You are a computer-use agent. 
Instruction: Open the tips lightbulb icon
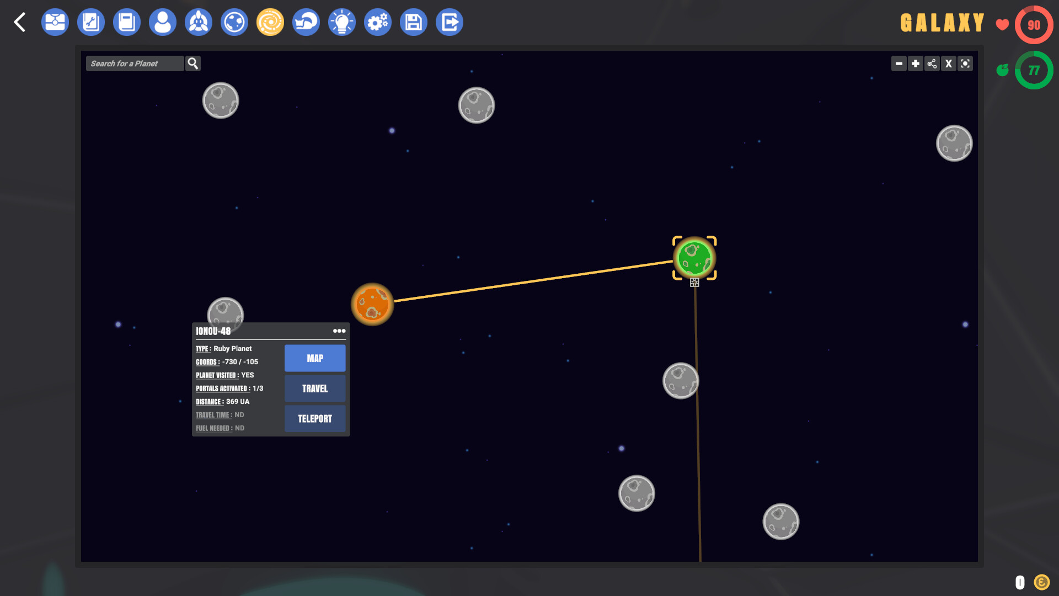tap(342, 22)
